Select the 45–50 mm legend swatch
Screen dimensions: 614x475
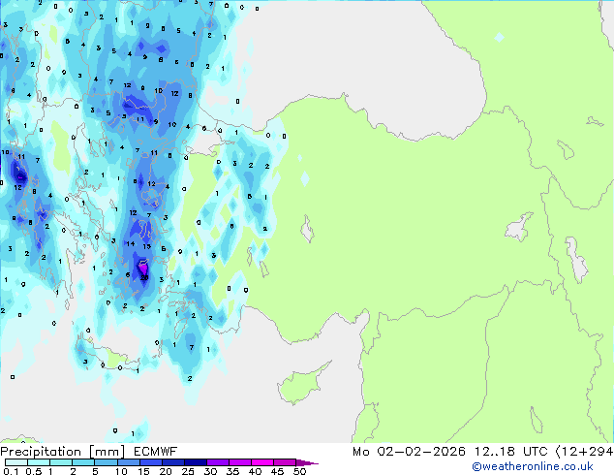pos(285,462)
